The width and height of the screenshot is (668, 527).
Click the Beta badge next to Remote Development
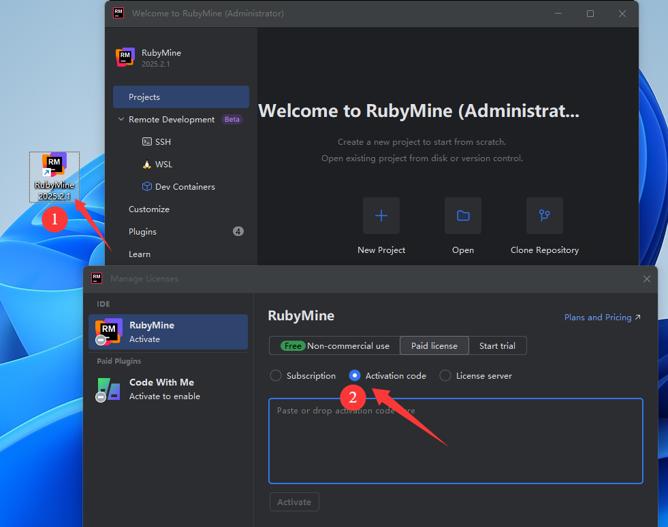[232, 120]
